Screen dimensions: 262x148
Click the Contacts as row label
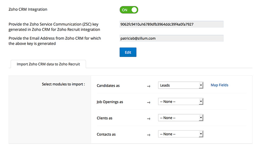pos(106,134)
